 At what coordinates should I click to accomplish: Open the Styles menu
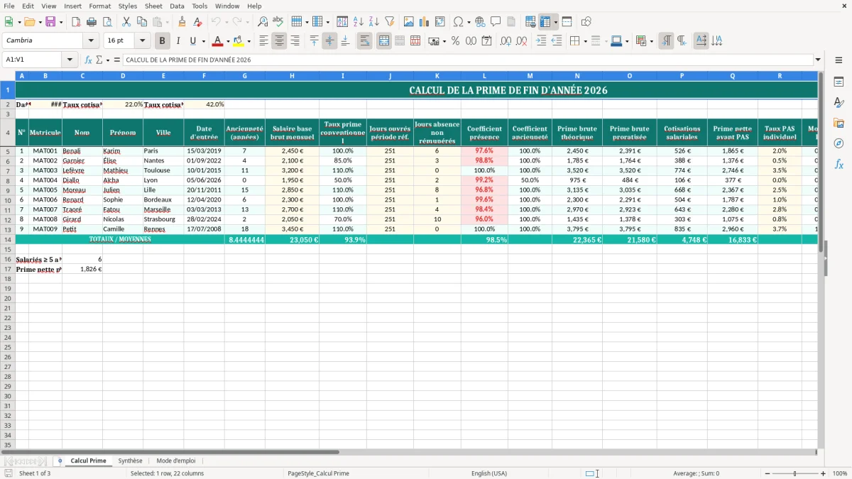pos(128,6)
